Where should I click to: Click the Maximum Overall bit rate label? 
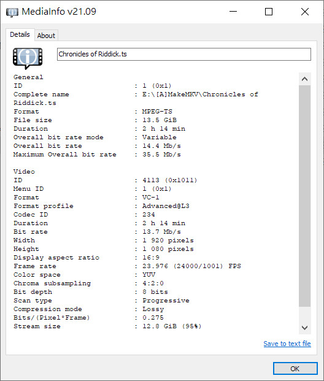[x=65, y=155]
